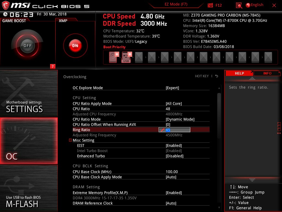
Task: Click the Ring Ratio input field
Action: 174,130
